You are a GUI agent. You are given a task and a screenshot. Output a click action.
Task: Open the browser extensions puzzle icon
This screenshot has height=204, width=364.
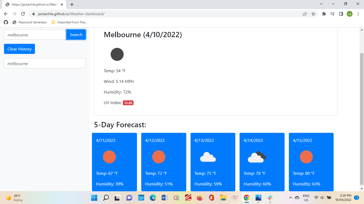pyautogui.click(x=324, y=14)
